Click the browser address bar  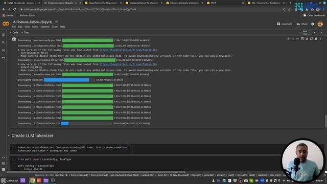coord(150,9)
